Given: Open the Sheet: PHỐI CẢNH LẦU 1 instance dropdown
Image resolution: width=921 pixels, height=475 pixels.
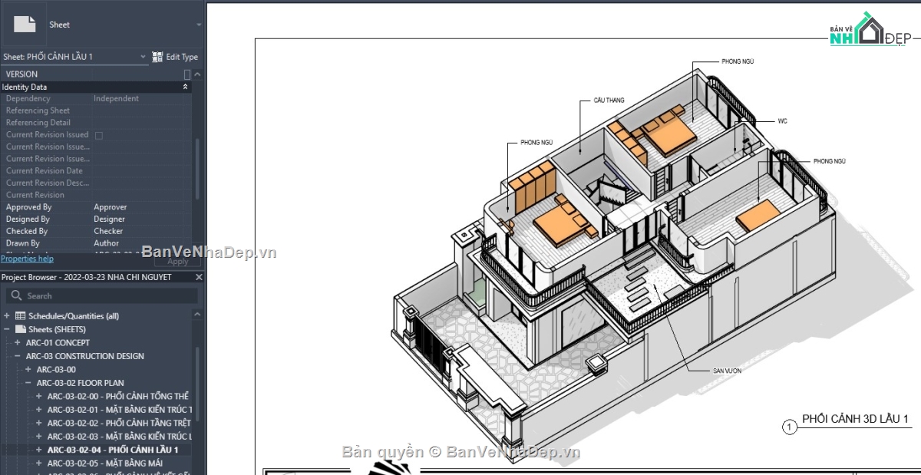Looking at the screenshot, I should pyautogui.click(x=143, y=57).
